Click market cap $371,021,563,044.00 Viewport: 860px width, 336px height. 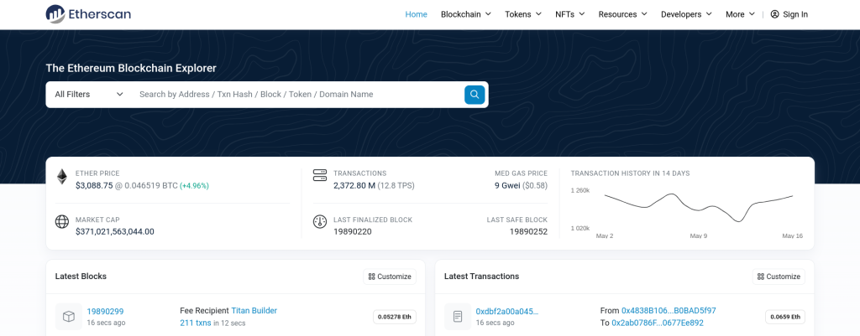pos(114,231)
